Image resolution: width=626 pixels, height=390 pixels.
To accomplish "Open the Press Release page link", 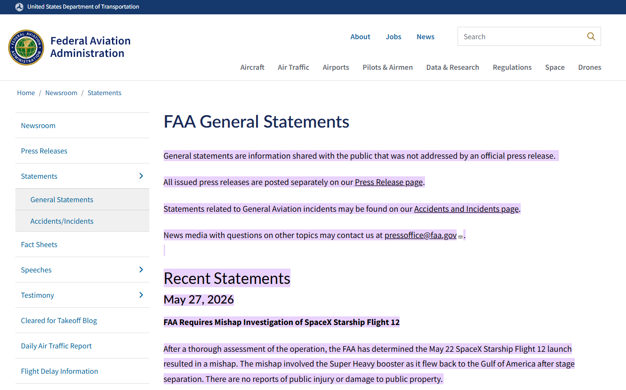I will tap(389, 182).
